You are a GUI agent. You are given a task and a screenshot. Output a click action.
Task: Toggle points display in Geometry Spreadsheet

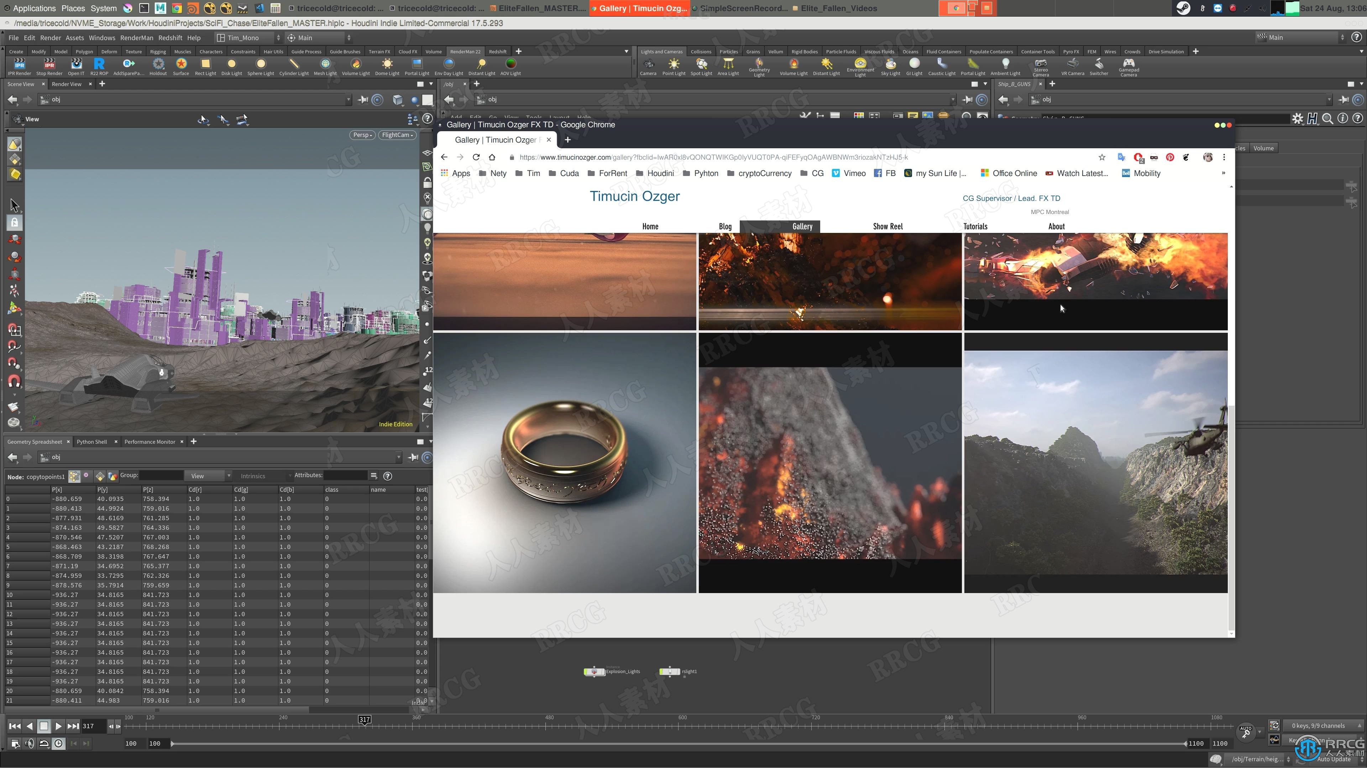click(x=74, y=476)
